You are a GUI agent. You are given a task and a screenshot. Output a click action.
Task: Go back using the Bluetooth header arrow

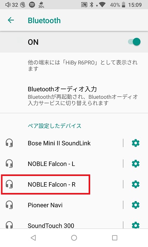click(x=11, y=20)
